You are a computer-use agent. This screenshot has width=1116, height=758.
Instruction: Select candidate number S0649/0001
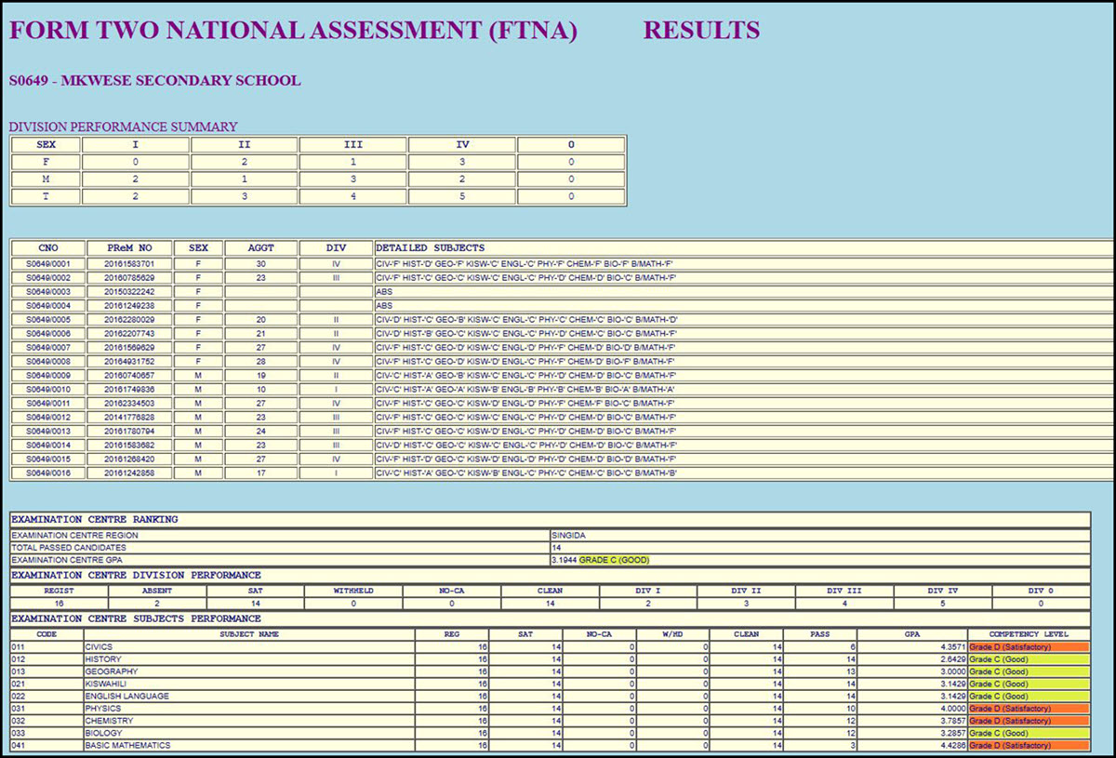click(x=47, y=264)
